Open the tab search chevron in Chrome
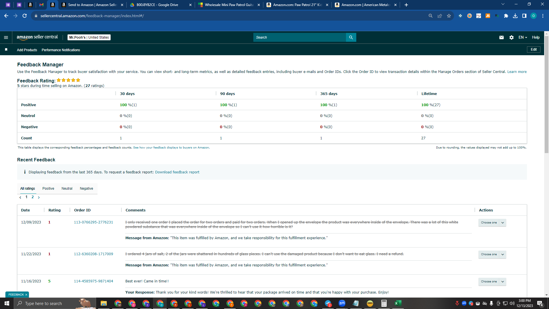The image size is (549, 309). coord(503,4)
